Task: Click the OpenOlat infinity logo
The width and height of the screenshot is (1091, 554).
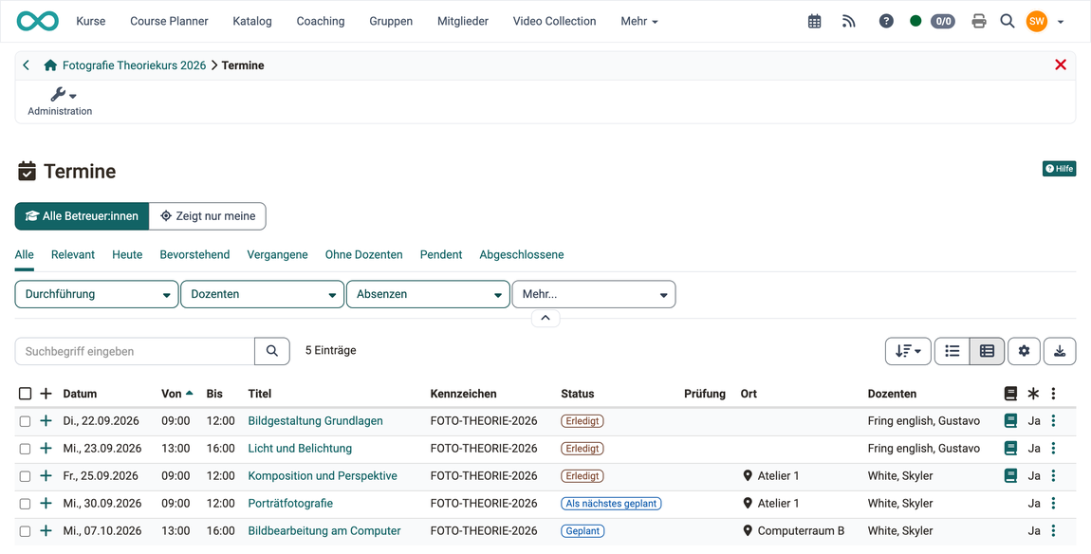Action: click(38, 22)
